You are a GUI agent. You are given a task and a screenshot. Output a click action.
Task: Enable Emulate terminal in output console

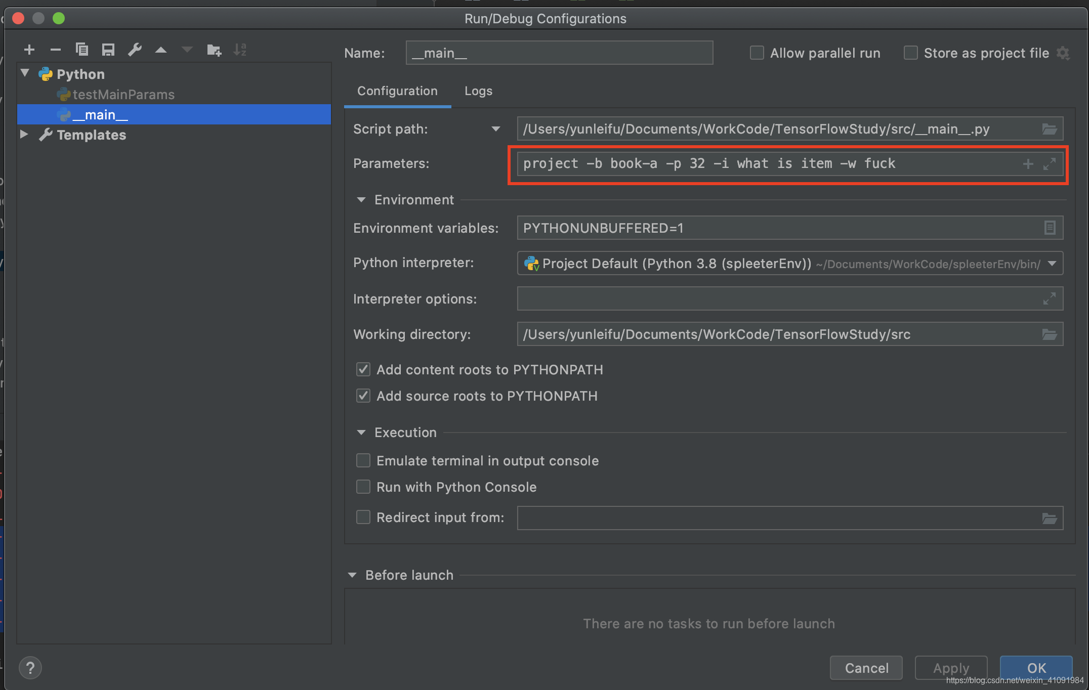click(363, 460)
